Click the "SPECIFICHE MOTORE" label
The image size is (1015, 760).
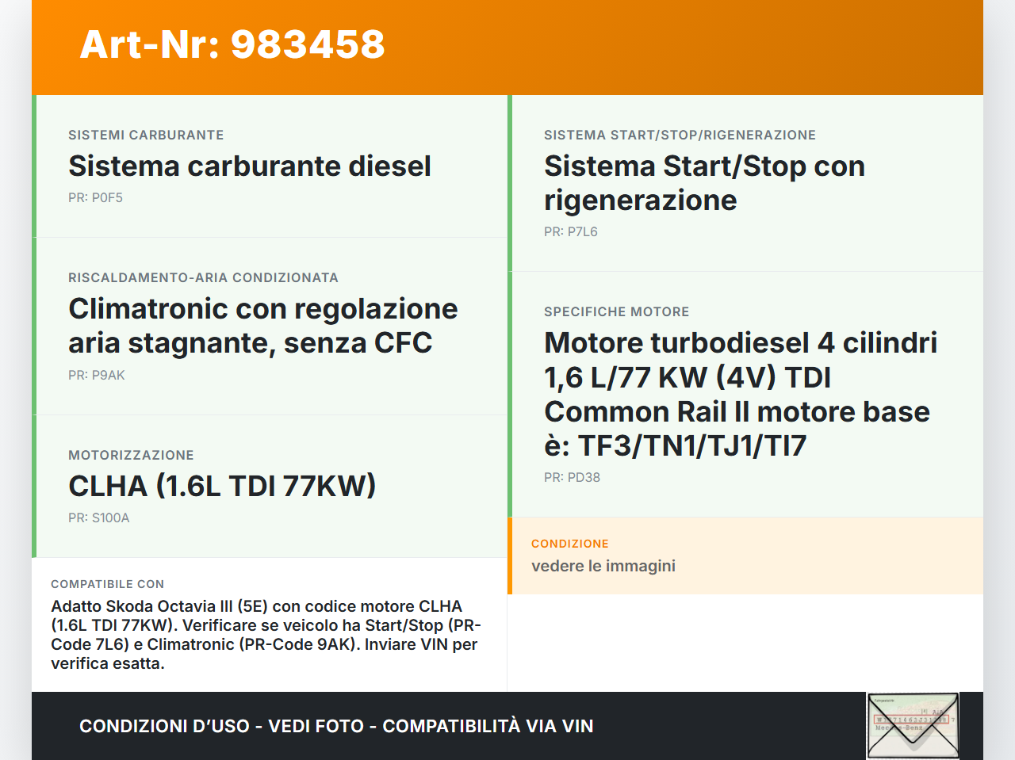coord(616,311)
